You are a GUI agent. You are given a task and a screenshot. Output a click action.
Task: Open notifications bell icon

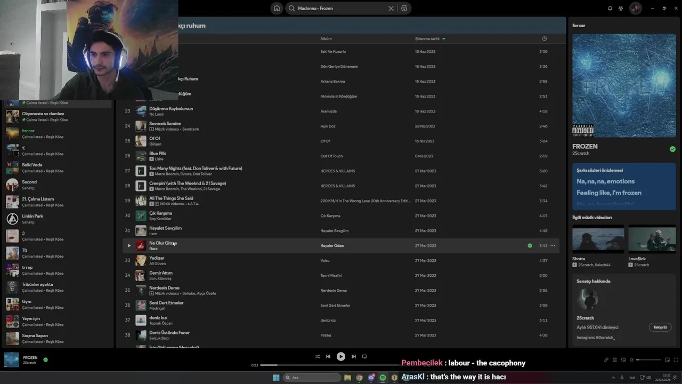(x=610, y=9)
